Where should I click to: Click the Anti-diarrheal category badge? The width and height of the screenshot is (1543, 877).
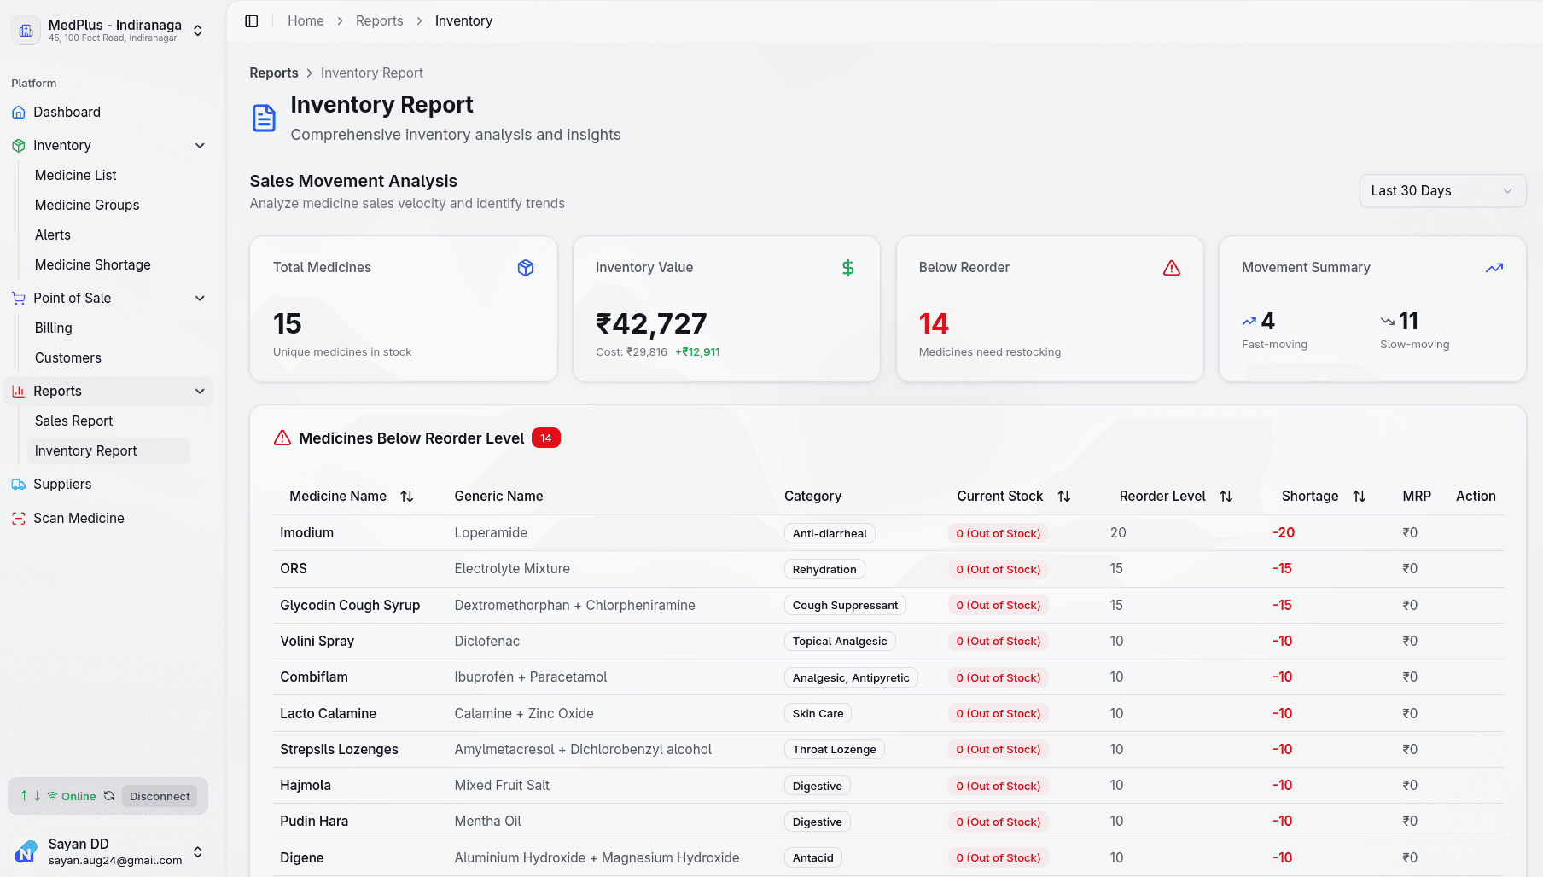point(830,533)
